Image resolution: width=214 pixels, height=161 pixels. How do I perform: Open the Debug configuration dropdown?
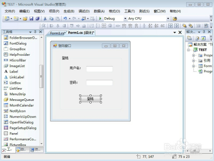pos(125,18)
